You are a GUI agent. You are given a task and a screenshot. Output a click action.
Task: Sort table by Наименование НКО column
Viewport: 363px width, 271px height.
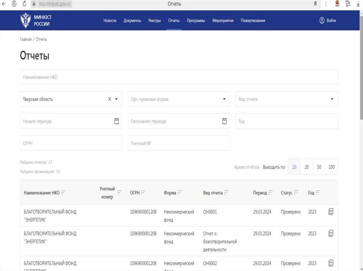pos(63,193)
